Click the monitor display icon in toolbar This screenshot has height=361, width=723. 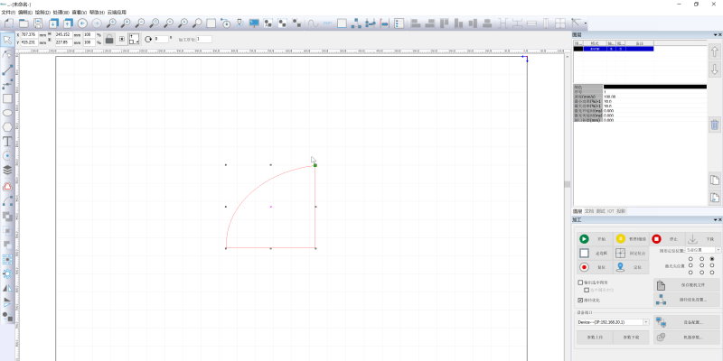click(x=254, y=23)
